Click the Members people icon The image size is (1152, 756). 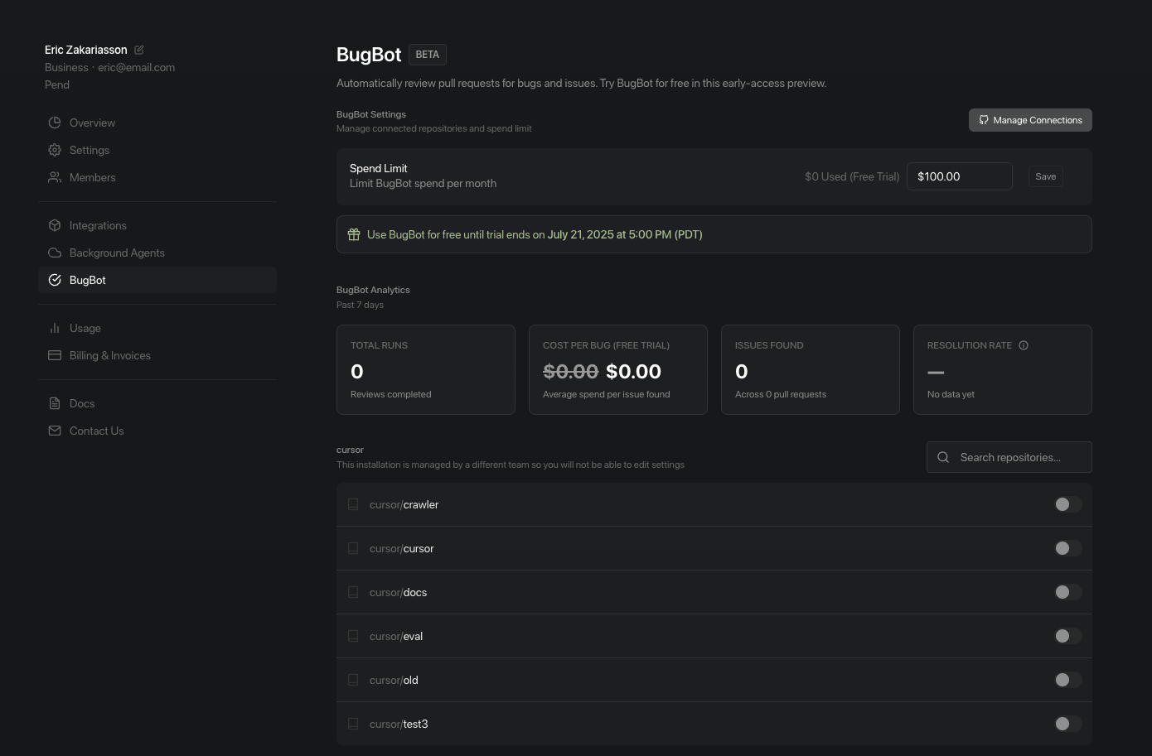click(x=55, y=177)
